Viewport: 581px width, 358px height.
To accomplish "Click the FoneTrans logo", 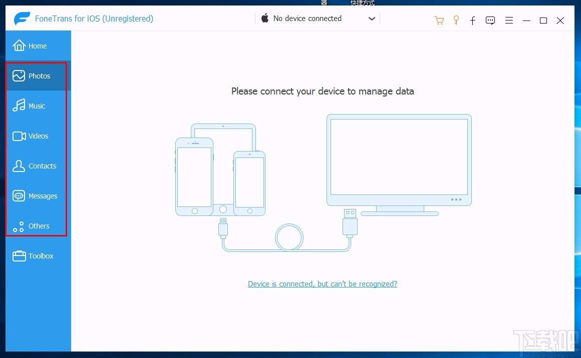I will pos(20,18).
